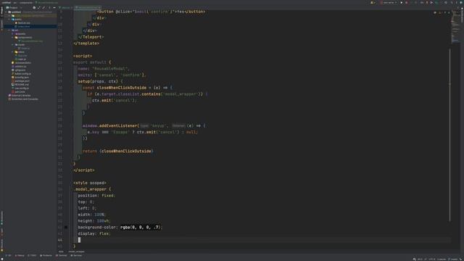Select index.html in project tree
464x261 pixels.
click(22, 27)
